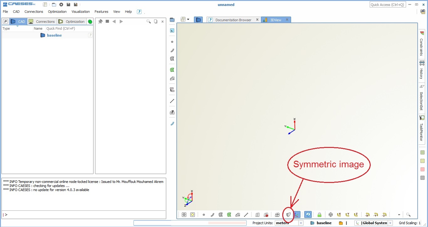Click the isometric cube view icon

coord(331,215)
